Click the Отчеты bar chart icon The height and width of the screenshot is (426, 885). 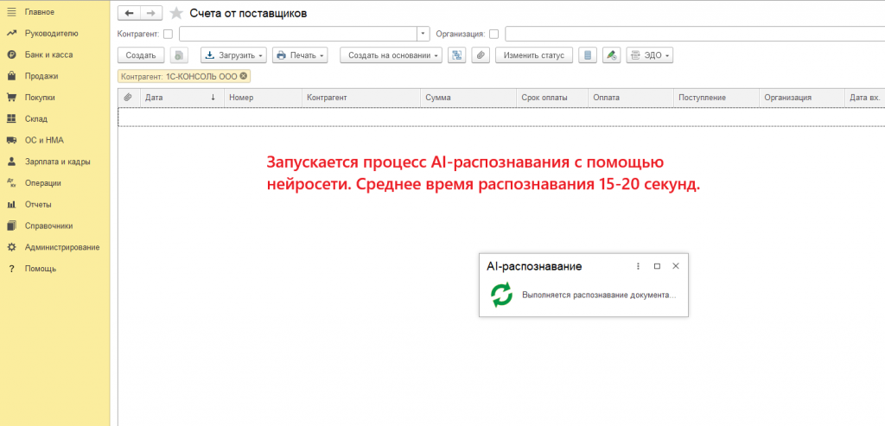pyautogui.click(x=10, y=204)
